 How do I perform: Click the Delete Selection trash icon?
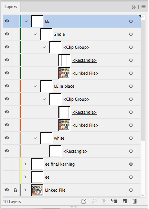point(134,201)
